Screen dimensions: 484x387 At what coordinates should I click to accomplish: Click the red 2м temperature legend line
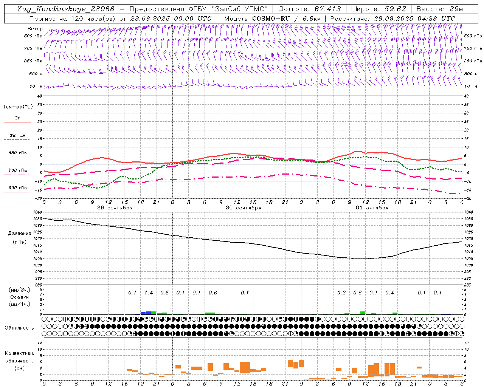point(17,122)
